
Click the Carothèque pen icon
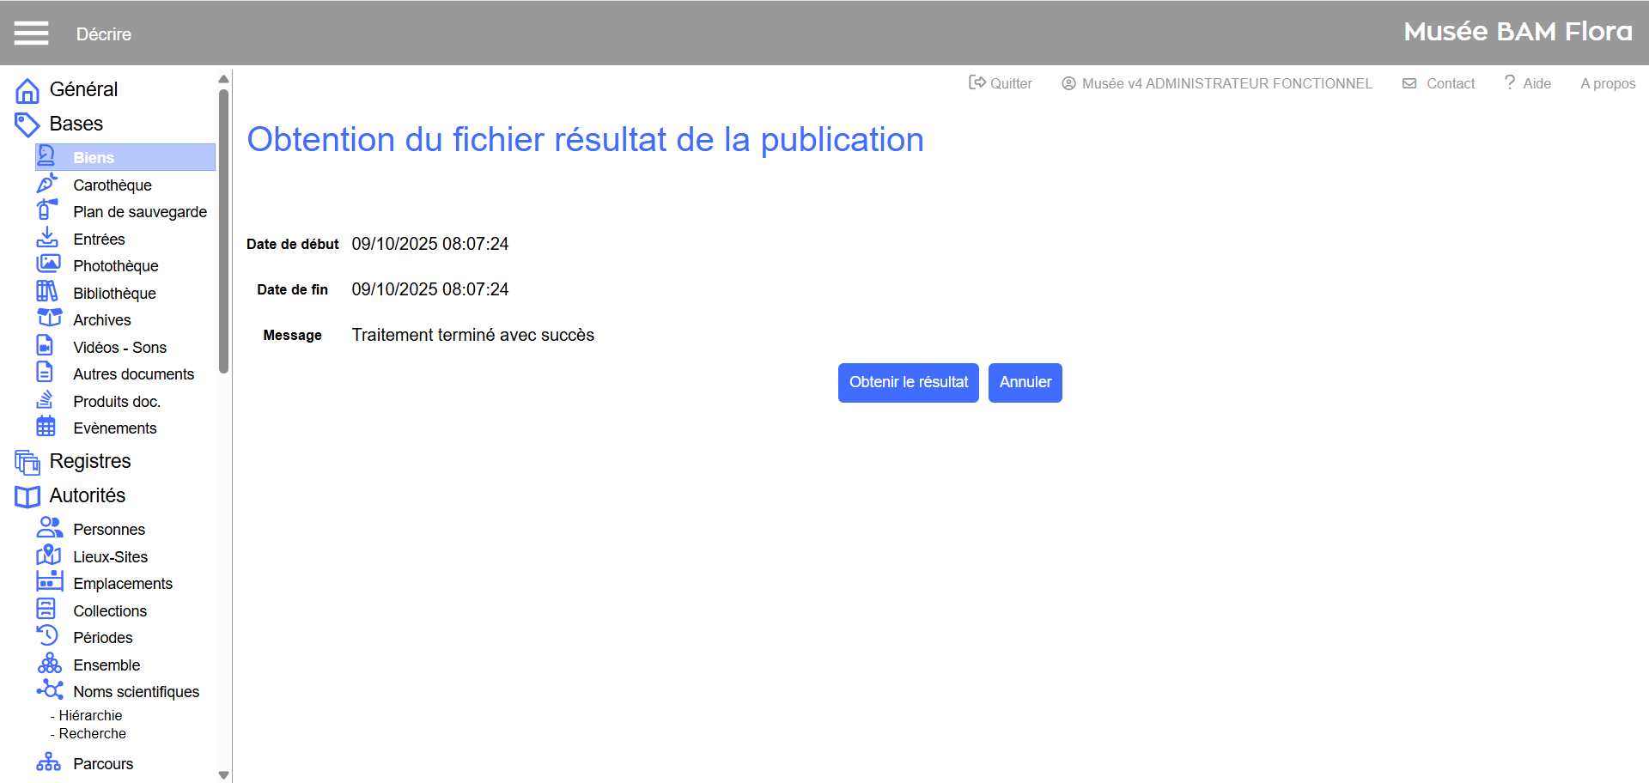tap(47, 184)
